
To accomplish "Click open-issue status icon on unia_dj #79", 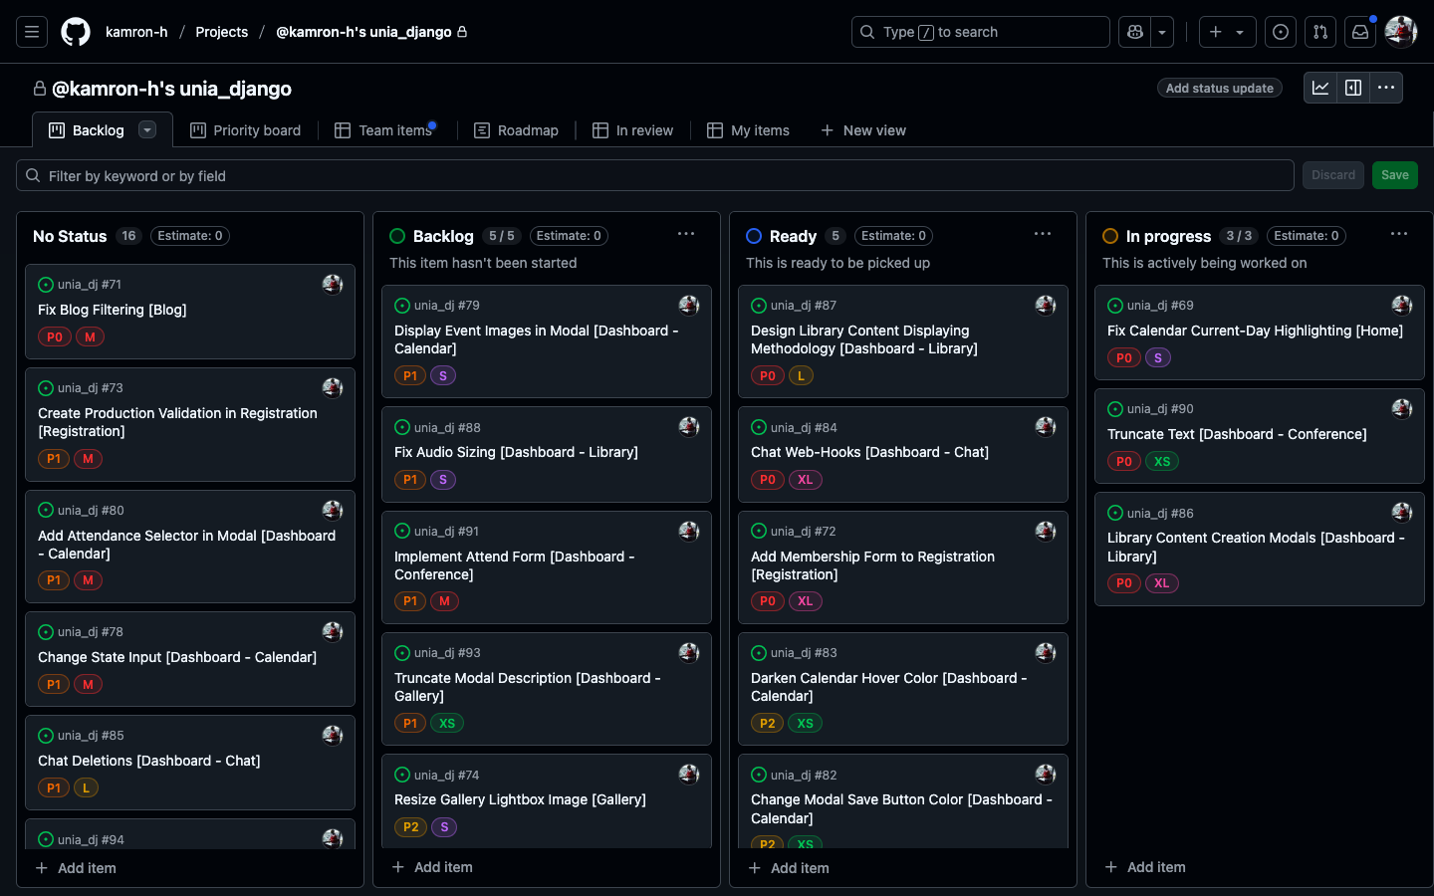I will [402, 306].
